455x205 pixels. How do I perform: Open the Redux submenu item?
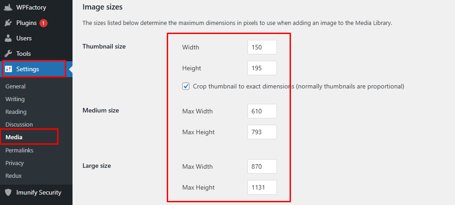(x=13, y=176)
